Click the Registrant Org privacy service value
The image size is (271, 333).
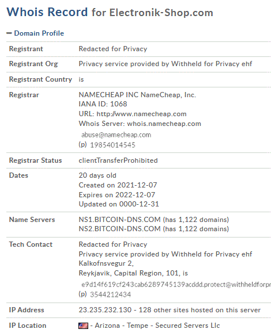165,64
